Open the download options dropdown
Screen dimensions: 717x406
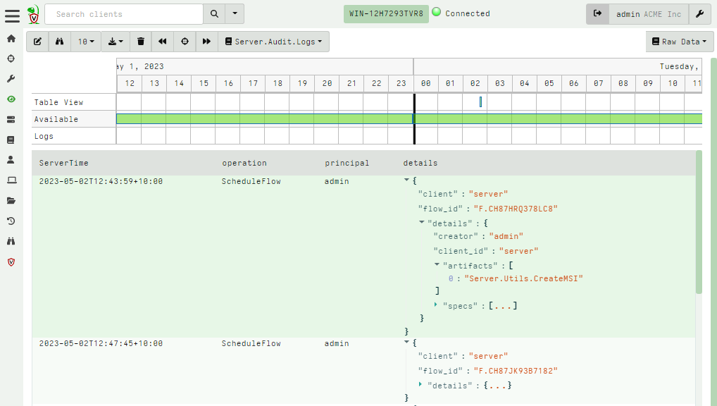[116, 42]
